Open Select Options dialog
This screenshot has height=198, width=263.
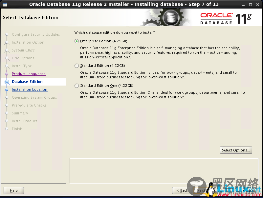[x=236, y=150]
